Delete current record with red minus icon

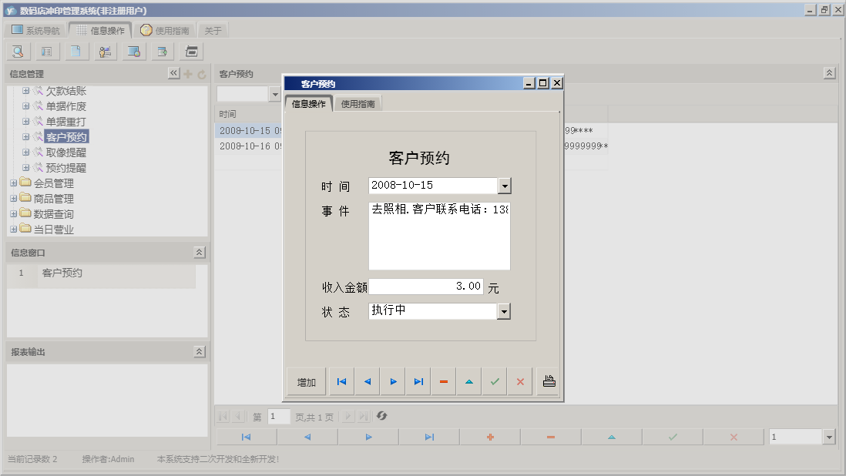pyautogui.click(x=443, y=381)
